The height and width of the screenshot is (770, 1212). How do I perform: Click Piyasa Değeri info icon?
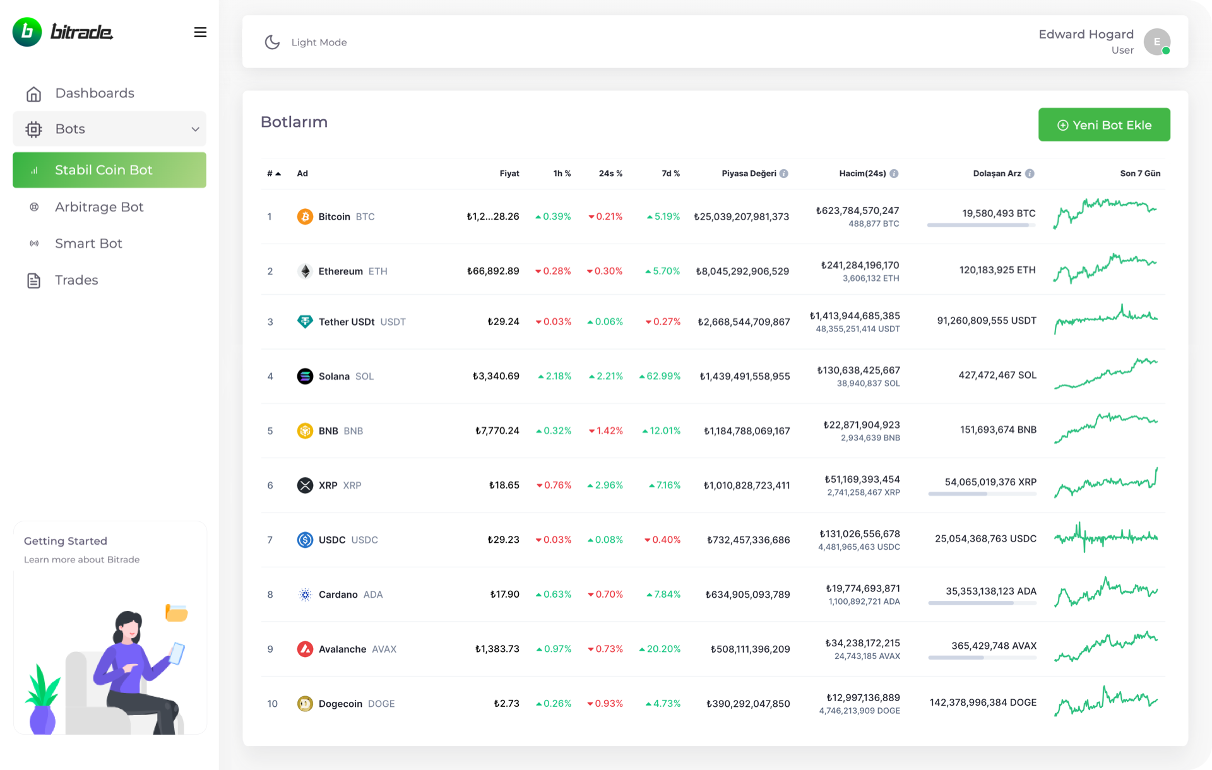tap(784, 174)
